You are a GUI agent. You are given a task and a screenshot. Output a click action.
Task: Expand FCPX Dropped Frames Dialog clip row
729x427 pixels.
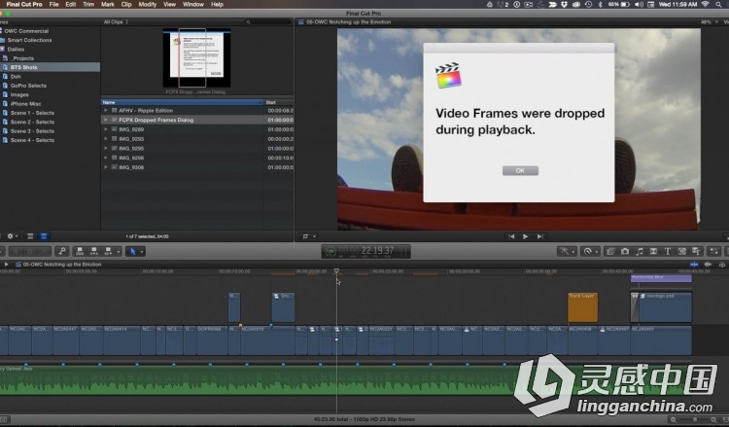tap(106, 120)
